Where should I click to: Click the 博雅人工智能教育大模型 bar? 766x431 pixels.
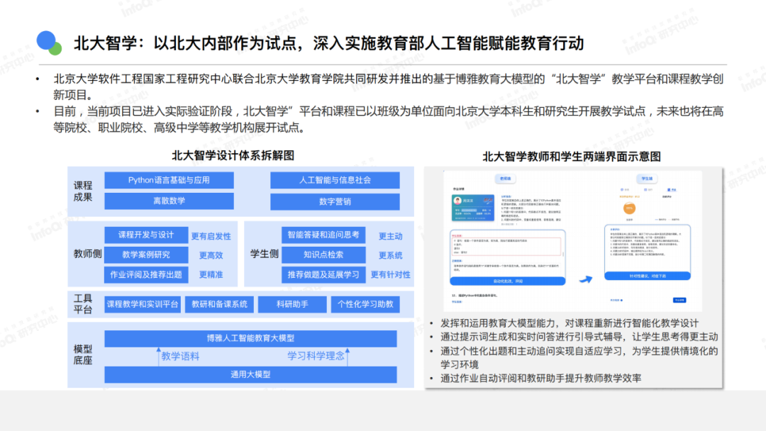click(x=250, y=338)
